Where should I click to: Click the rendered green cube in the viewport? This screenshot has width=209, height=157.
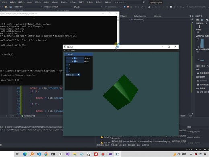point(121,93)
